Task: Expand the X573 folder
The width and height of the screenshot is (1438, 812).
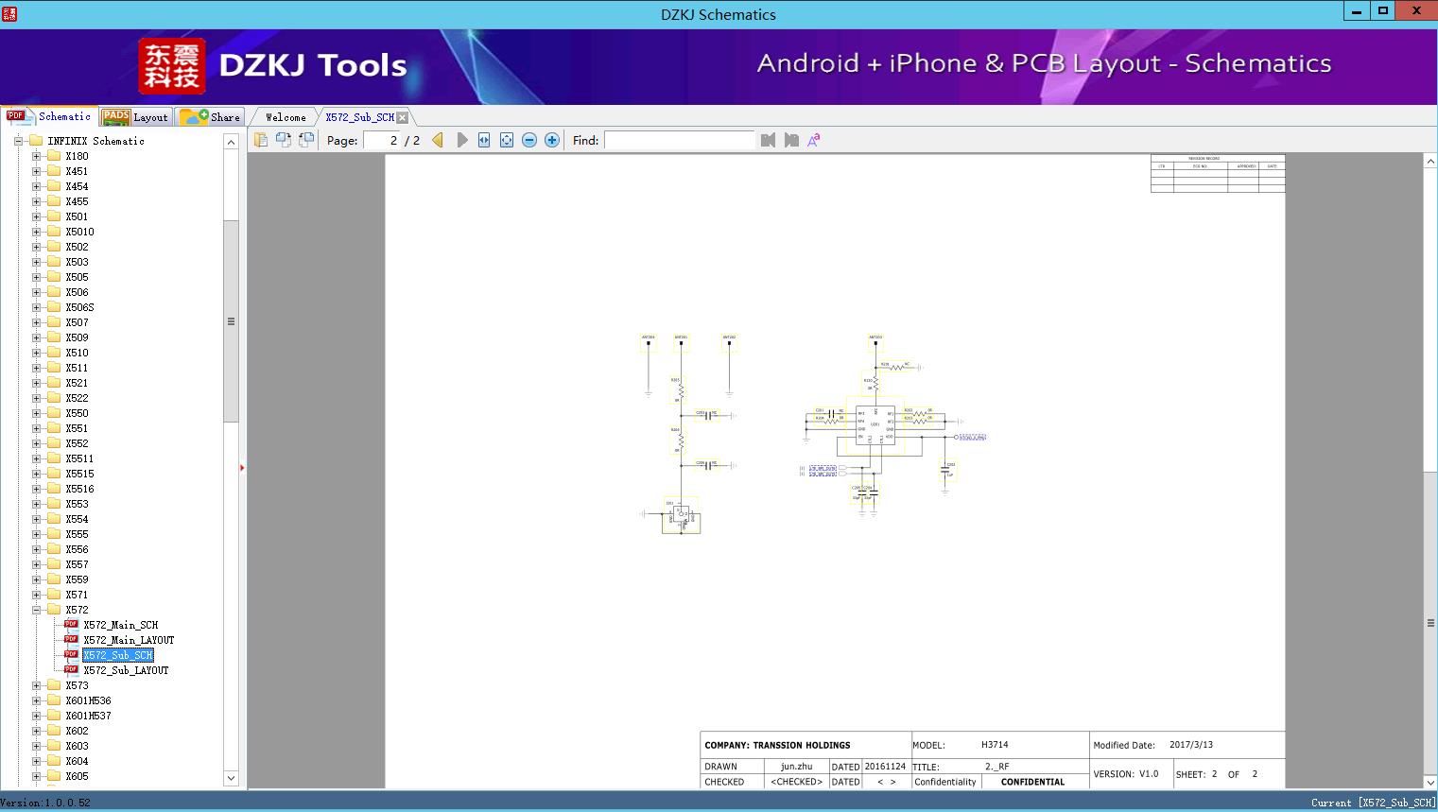Action: pyautogui.click(x=37, y=685)
